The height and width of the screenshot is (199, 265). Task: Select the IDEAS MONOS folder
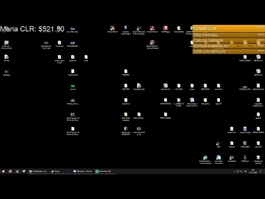[x=166, y=101]
